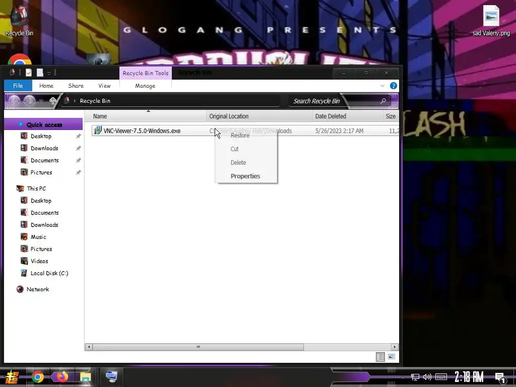Image resolution: width=516 pixels, height=387 pixels.
Task: Click the Forward navigation button
Action: click(29, 101)
